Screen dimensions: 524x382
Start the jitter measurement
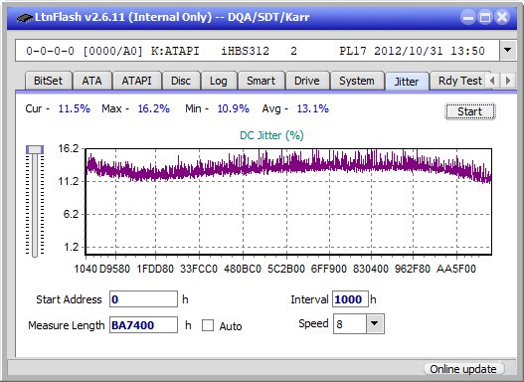470,111
